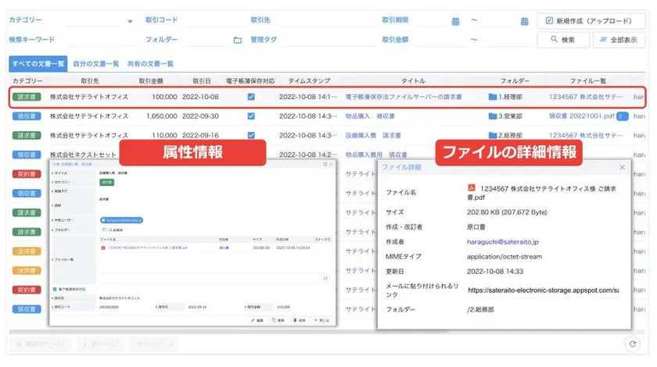Click the folder browse icon in フォルダー field
The image size is (657, 367).
[x=237, y=40]
